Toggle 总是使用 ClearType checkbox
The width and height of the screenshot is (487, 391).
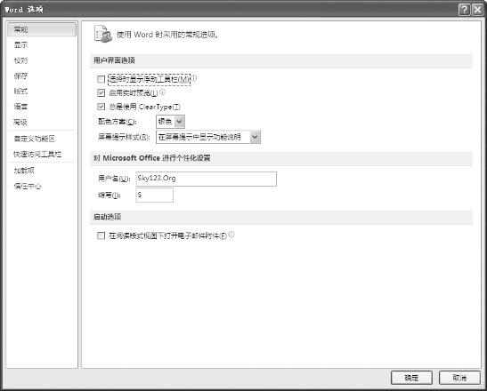[x=101, y=107]
